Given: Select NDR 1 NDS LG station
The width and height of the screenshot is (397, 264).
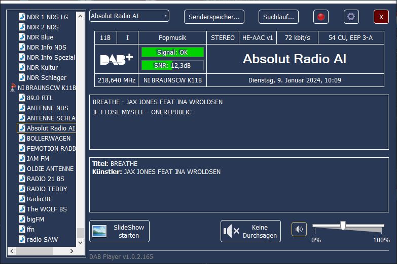Looking at the screenshot, I should click(x=47, y=17).
